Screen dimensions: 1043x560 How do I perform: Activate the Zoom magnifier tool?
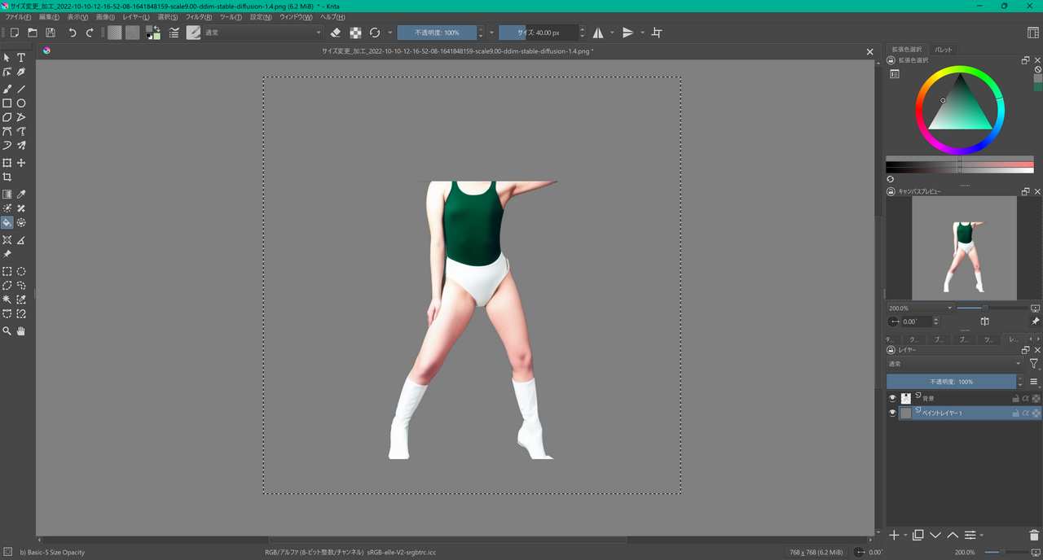point(7,331)
